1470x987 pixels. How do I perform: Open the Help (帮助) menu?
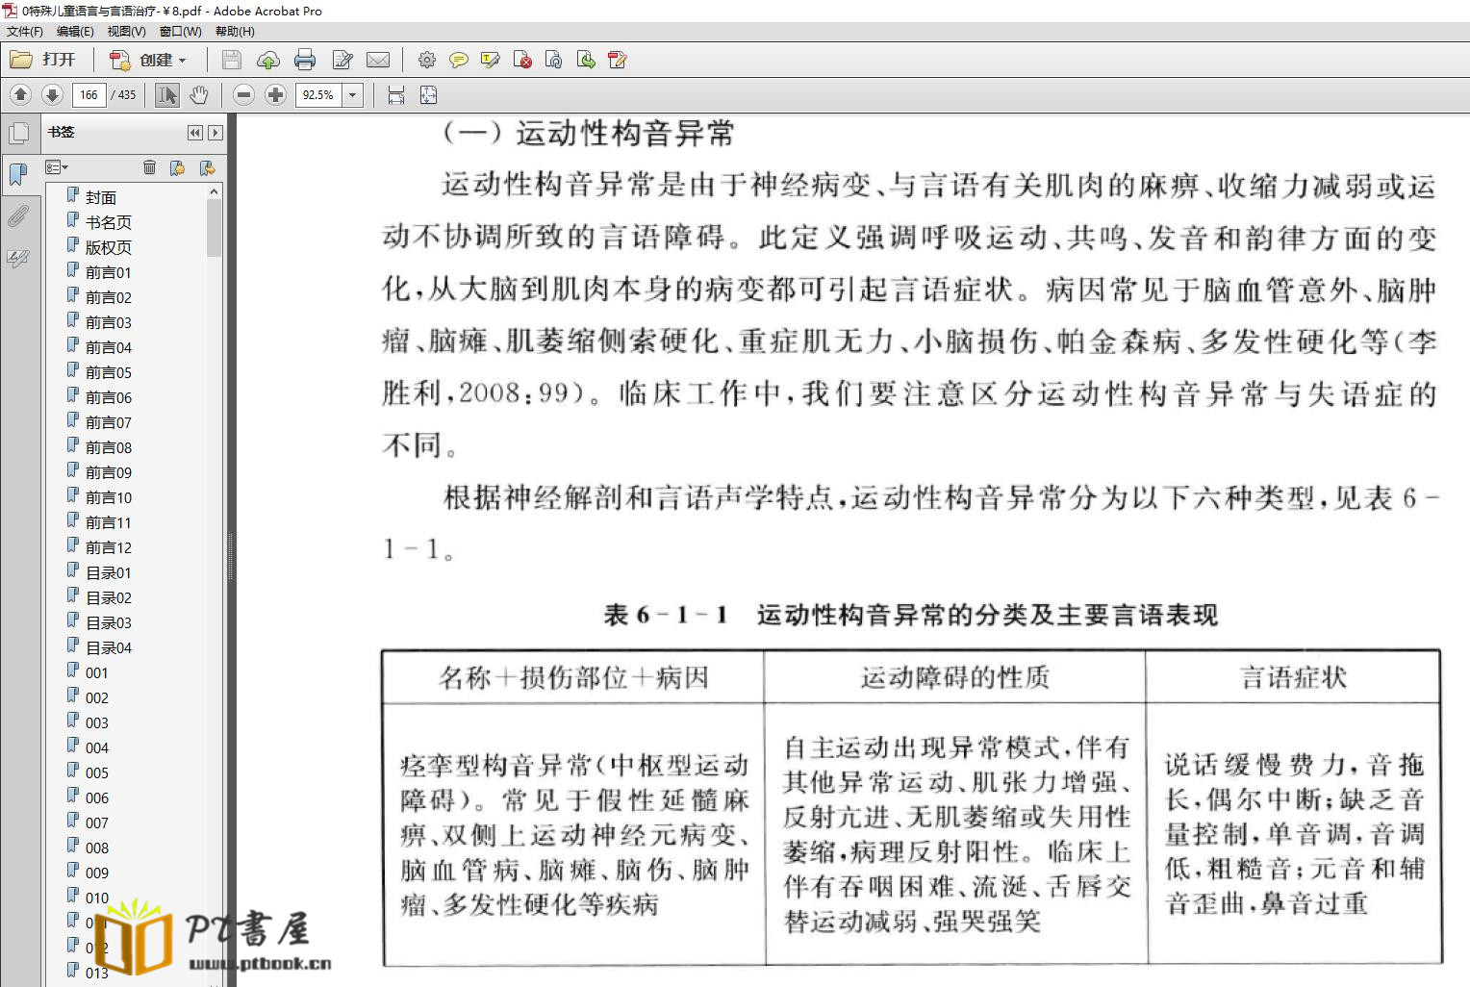click(235, 32)
